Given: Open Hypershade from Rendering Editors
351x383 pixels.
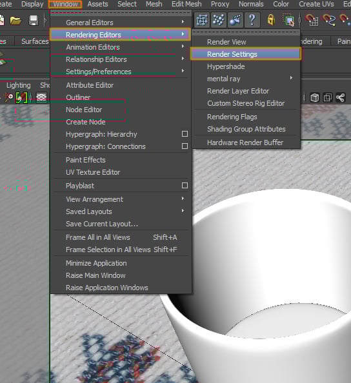Looking at the screenshot, I should click(246, 66).
